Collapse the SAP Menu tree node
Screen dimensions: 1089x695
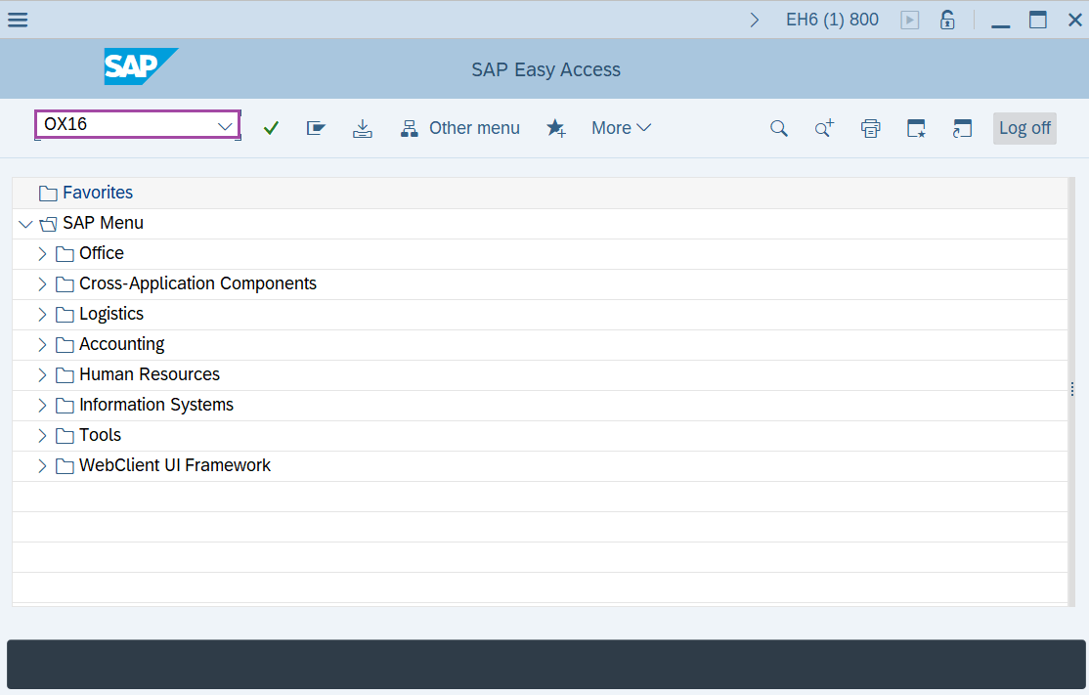click(x=25, y=223)
